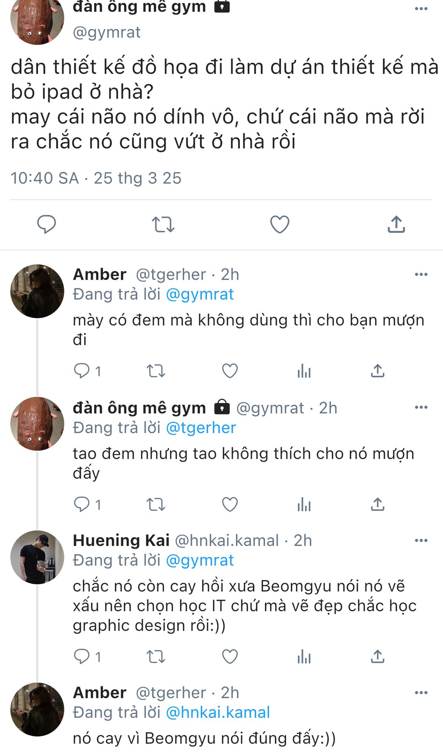The image size is (443, 753).
Task: Retweet the main tweet by @gymrat
Action: tap(163, 224)
